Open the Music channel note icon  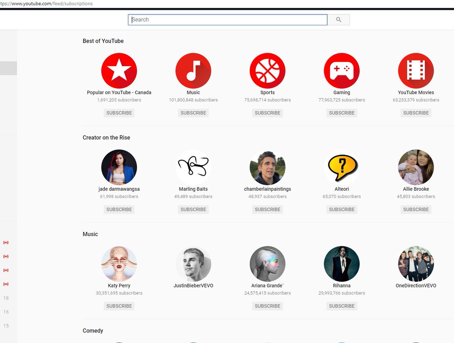(x=193, y=71)
